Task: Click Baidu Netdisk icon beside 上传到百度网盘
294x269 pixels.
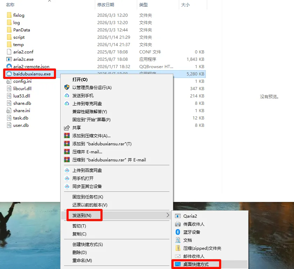Action: pyautogui.click(x=67, y=170)
